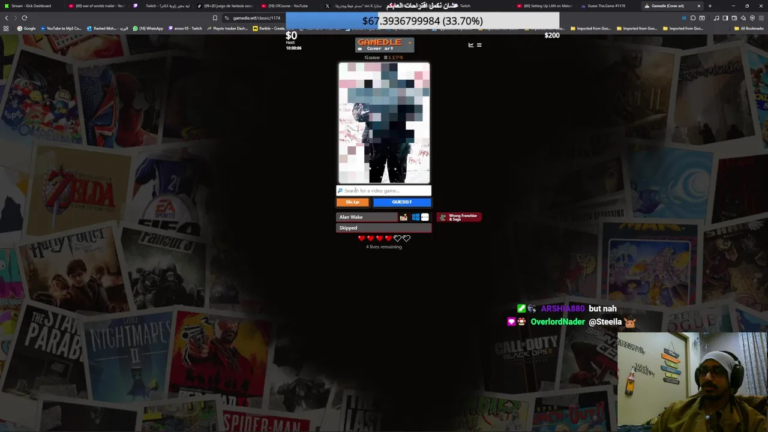This screenshot has height=432, width=768.
Task: Click the white platform icon on Alan Wake row
Action: (425, 217)
